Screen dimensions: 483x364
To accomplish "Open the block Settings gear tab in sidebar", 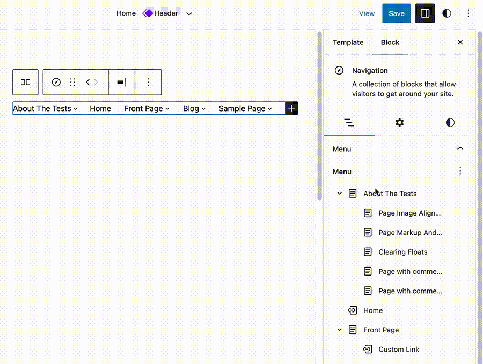I will pos(399,122).
